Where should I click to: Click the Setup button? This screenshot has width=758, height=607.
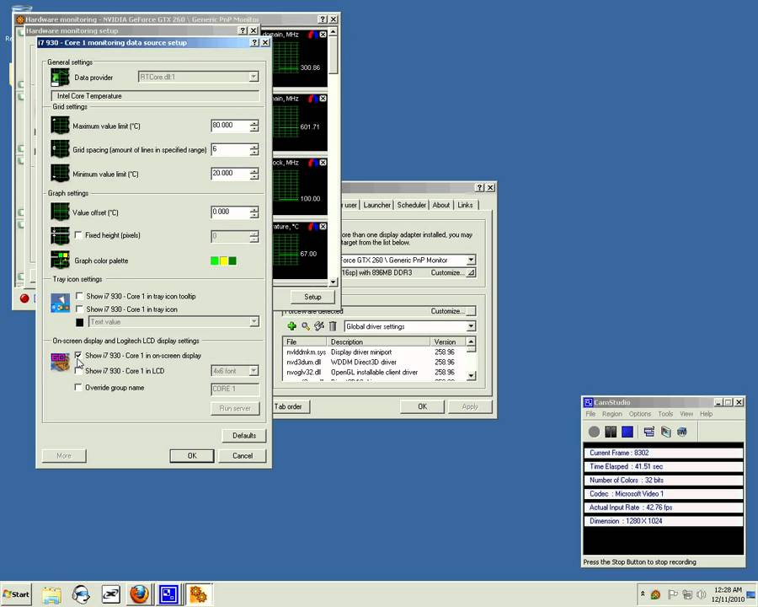point(312,297)
